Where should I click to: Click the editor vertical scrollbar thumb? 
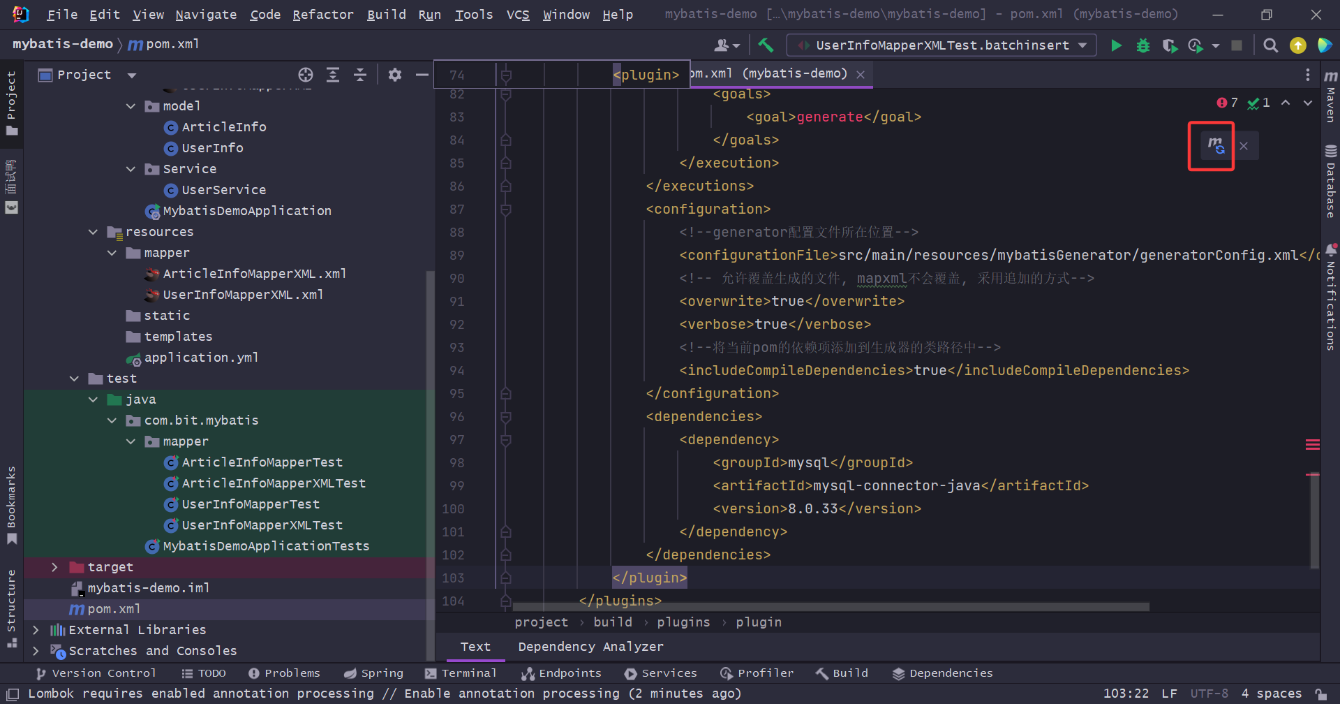(x=1314, y=520)
